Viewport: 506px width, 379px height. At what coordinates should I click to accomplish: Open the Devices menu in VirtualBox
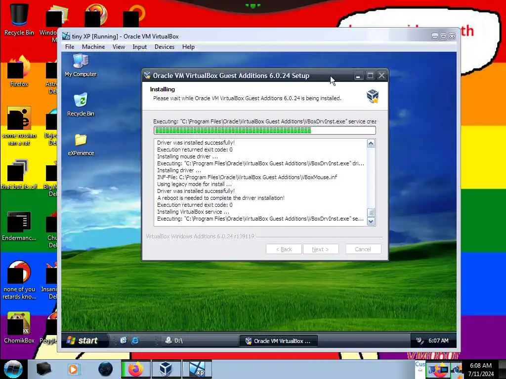(164, 47)
